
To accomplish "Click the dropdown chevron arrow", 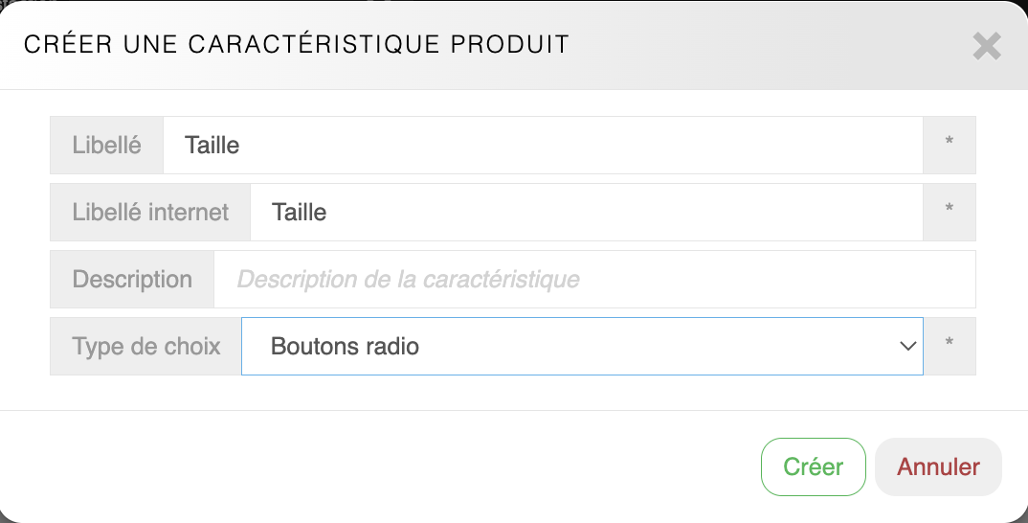I will point(907,347).
